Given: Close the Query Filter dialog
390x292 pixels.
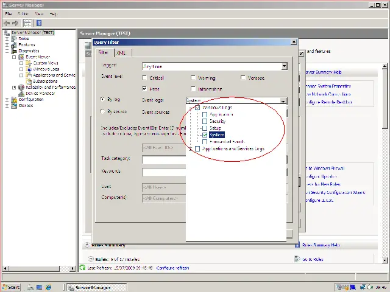Looking at the screenshot, I should (x=294, y=42).
